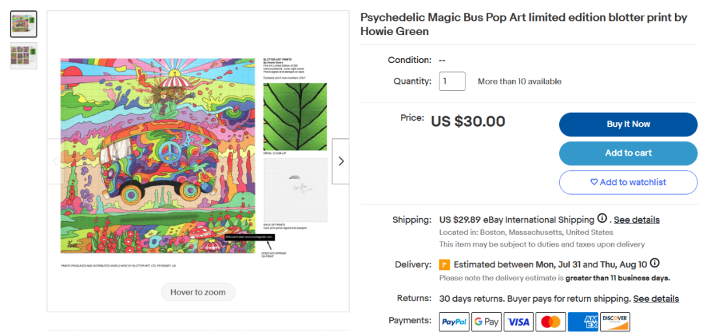
Task: Add item to watchlist with heart button
Action: pyautogui.click(x=627, y=182)
